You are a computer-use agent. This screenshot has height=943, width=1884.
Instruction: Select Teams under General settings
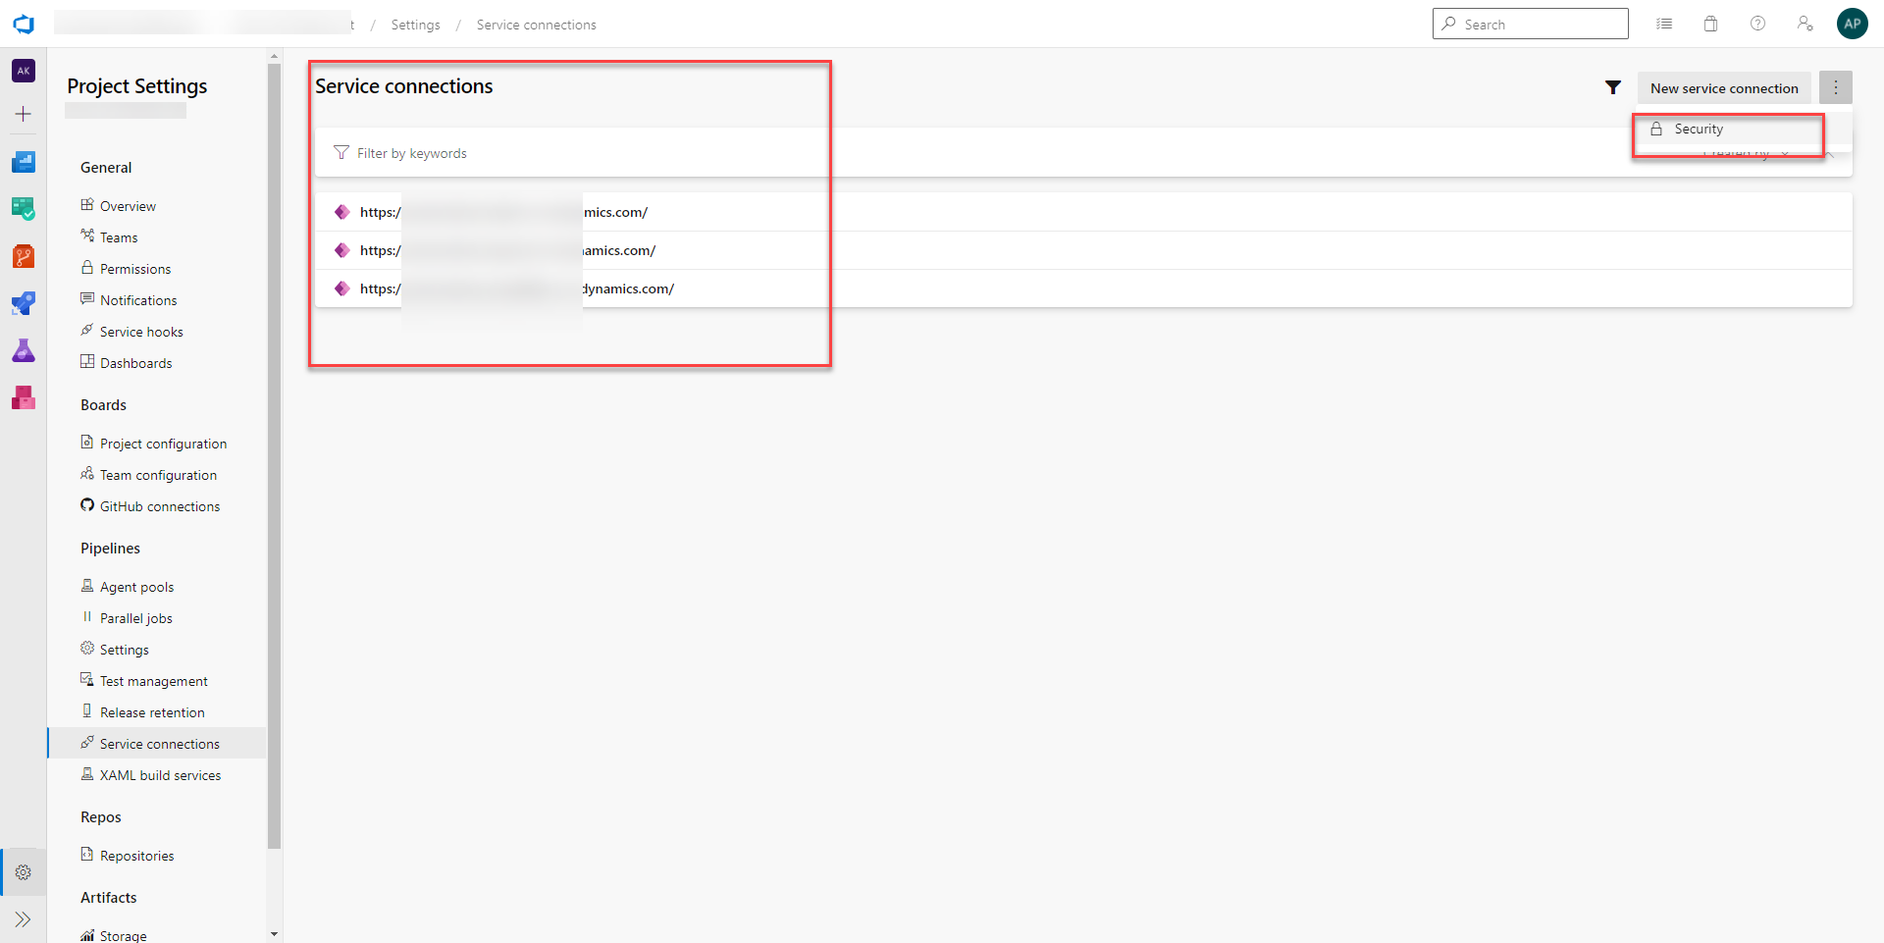pyautogui.click(x=119, y=236)
